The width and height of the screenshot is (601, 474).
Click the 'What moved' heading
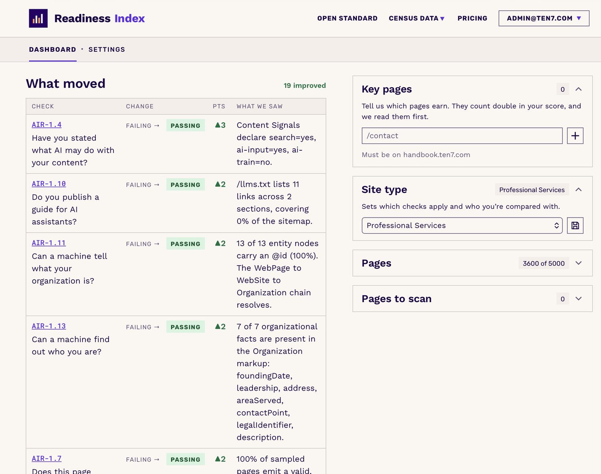pos(66,83)
